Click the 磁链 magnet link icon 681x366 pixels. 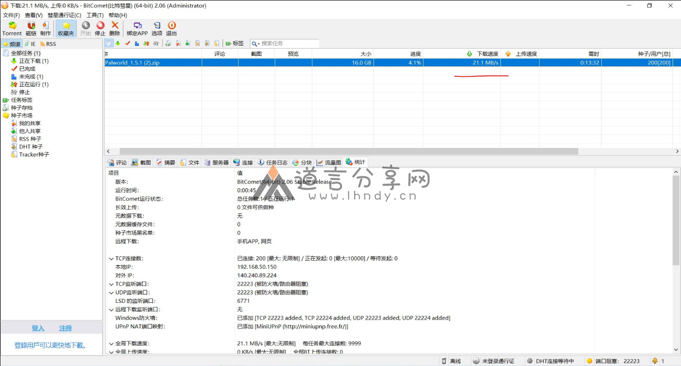click(31, 29)
